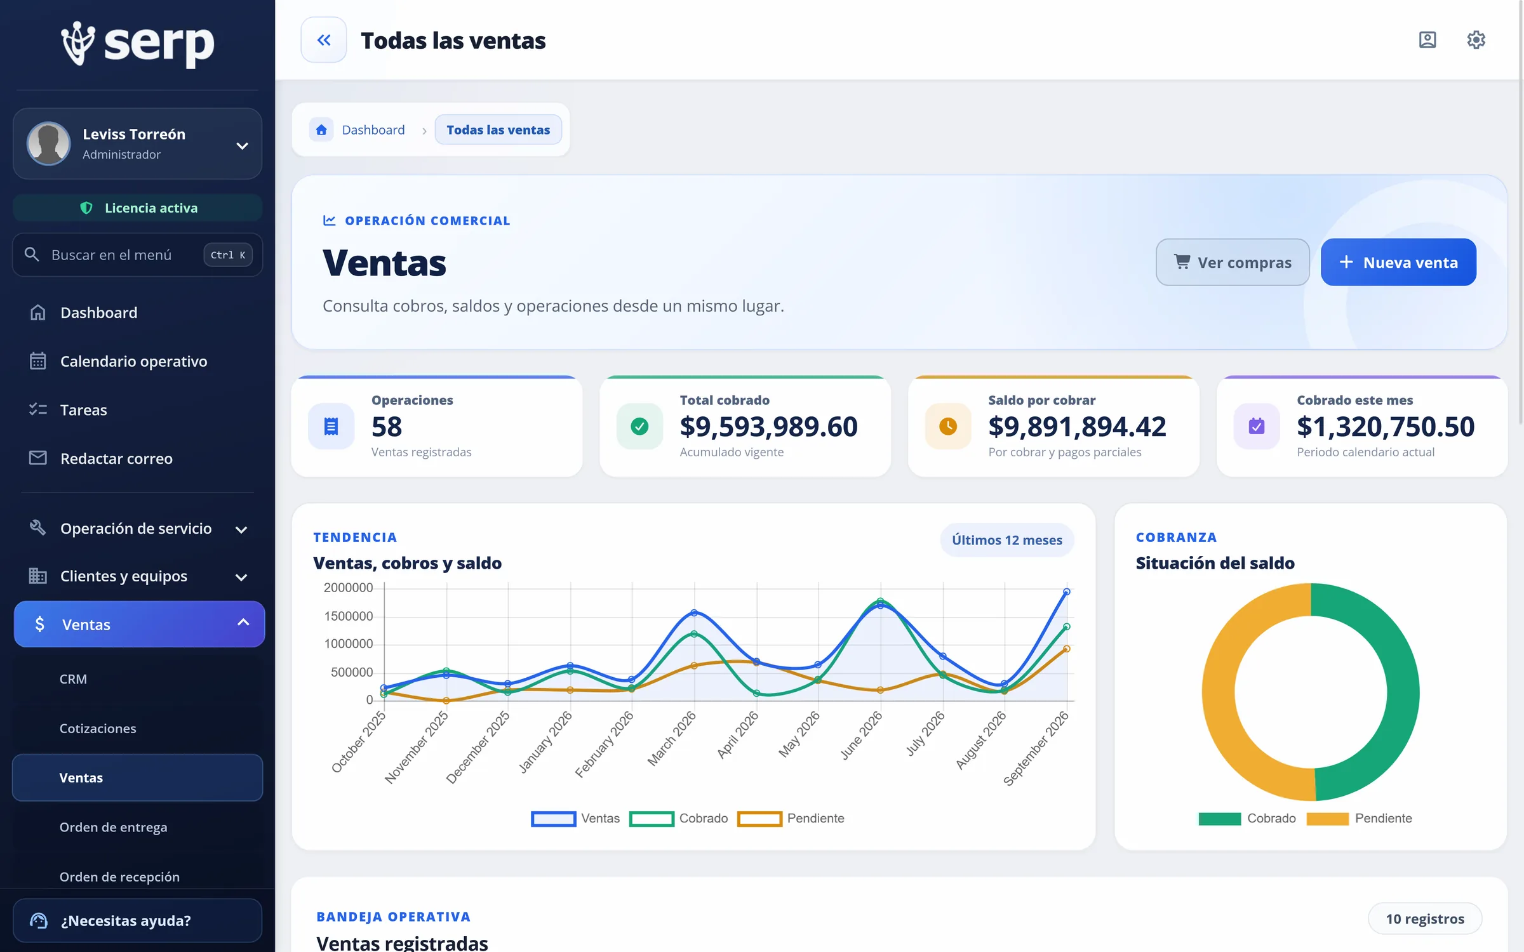Viewport: 1524px width, 952px height.
Task: Click the Ver compras button
Action: click(x=1233, y=262)
